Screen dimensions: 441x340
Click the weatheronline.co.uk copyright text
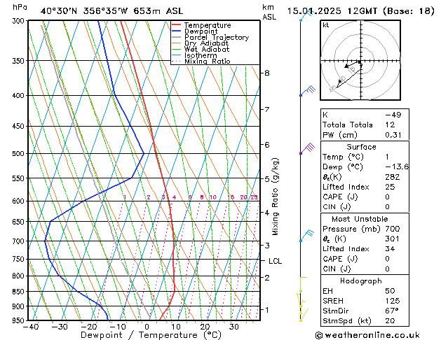367,335
